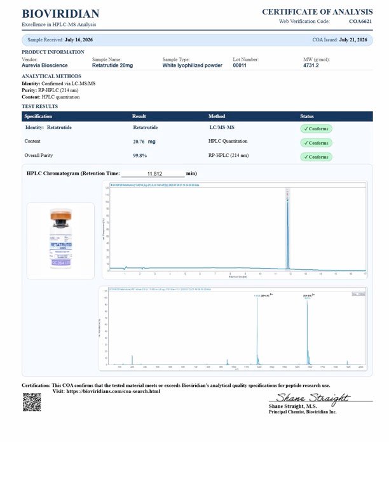Click the RP-HPLC (214 nm) method cell in the results table
389x503 pixels.
click(x=229, y=155)
